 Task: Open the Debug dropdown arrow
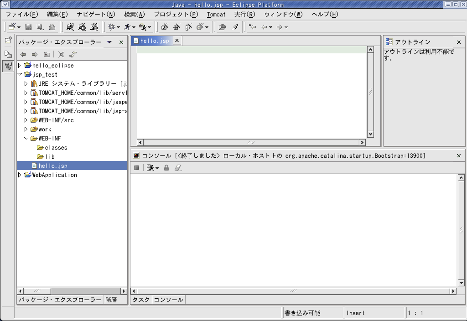pyautogui.click(x=118, y=27)
